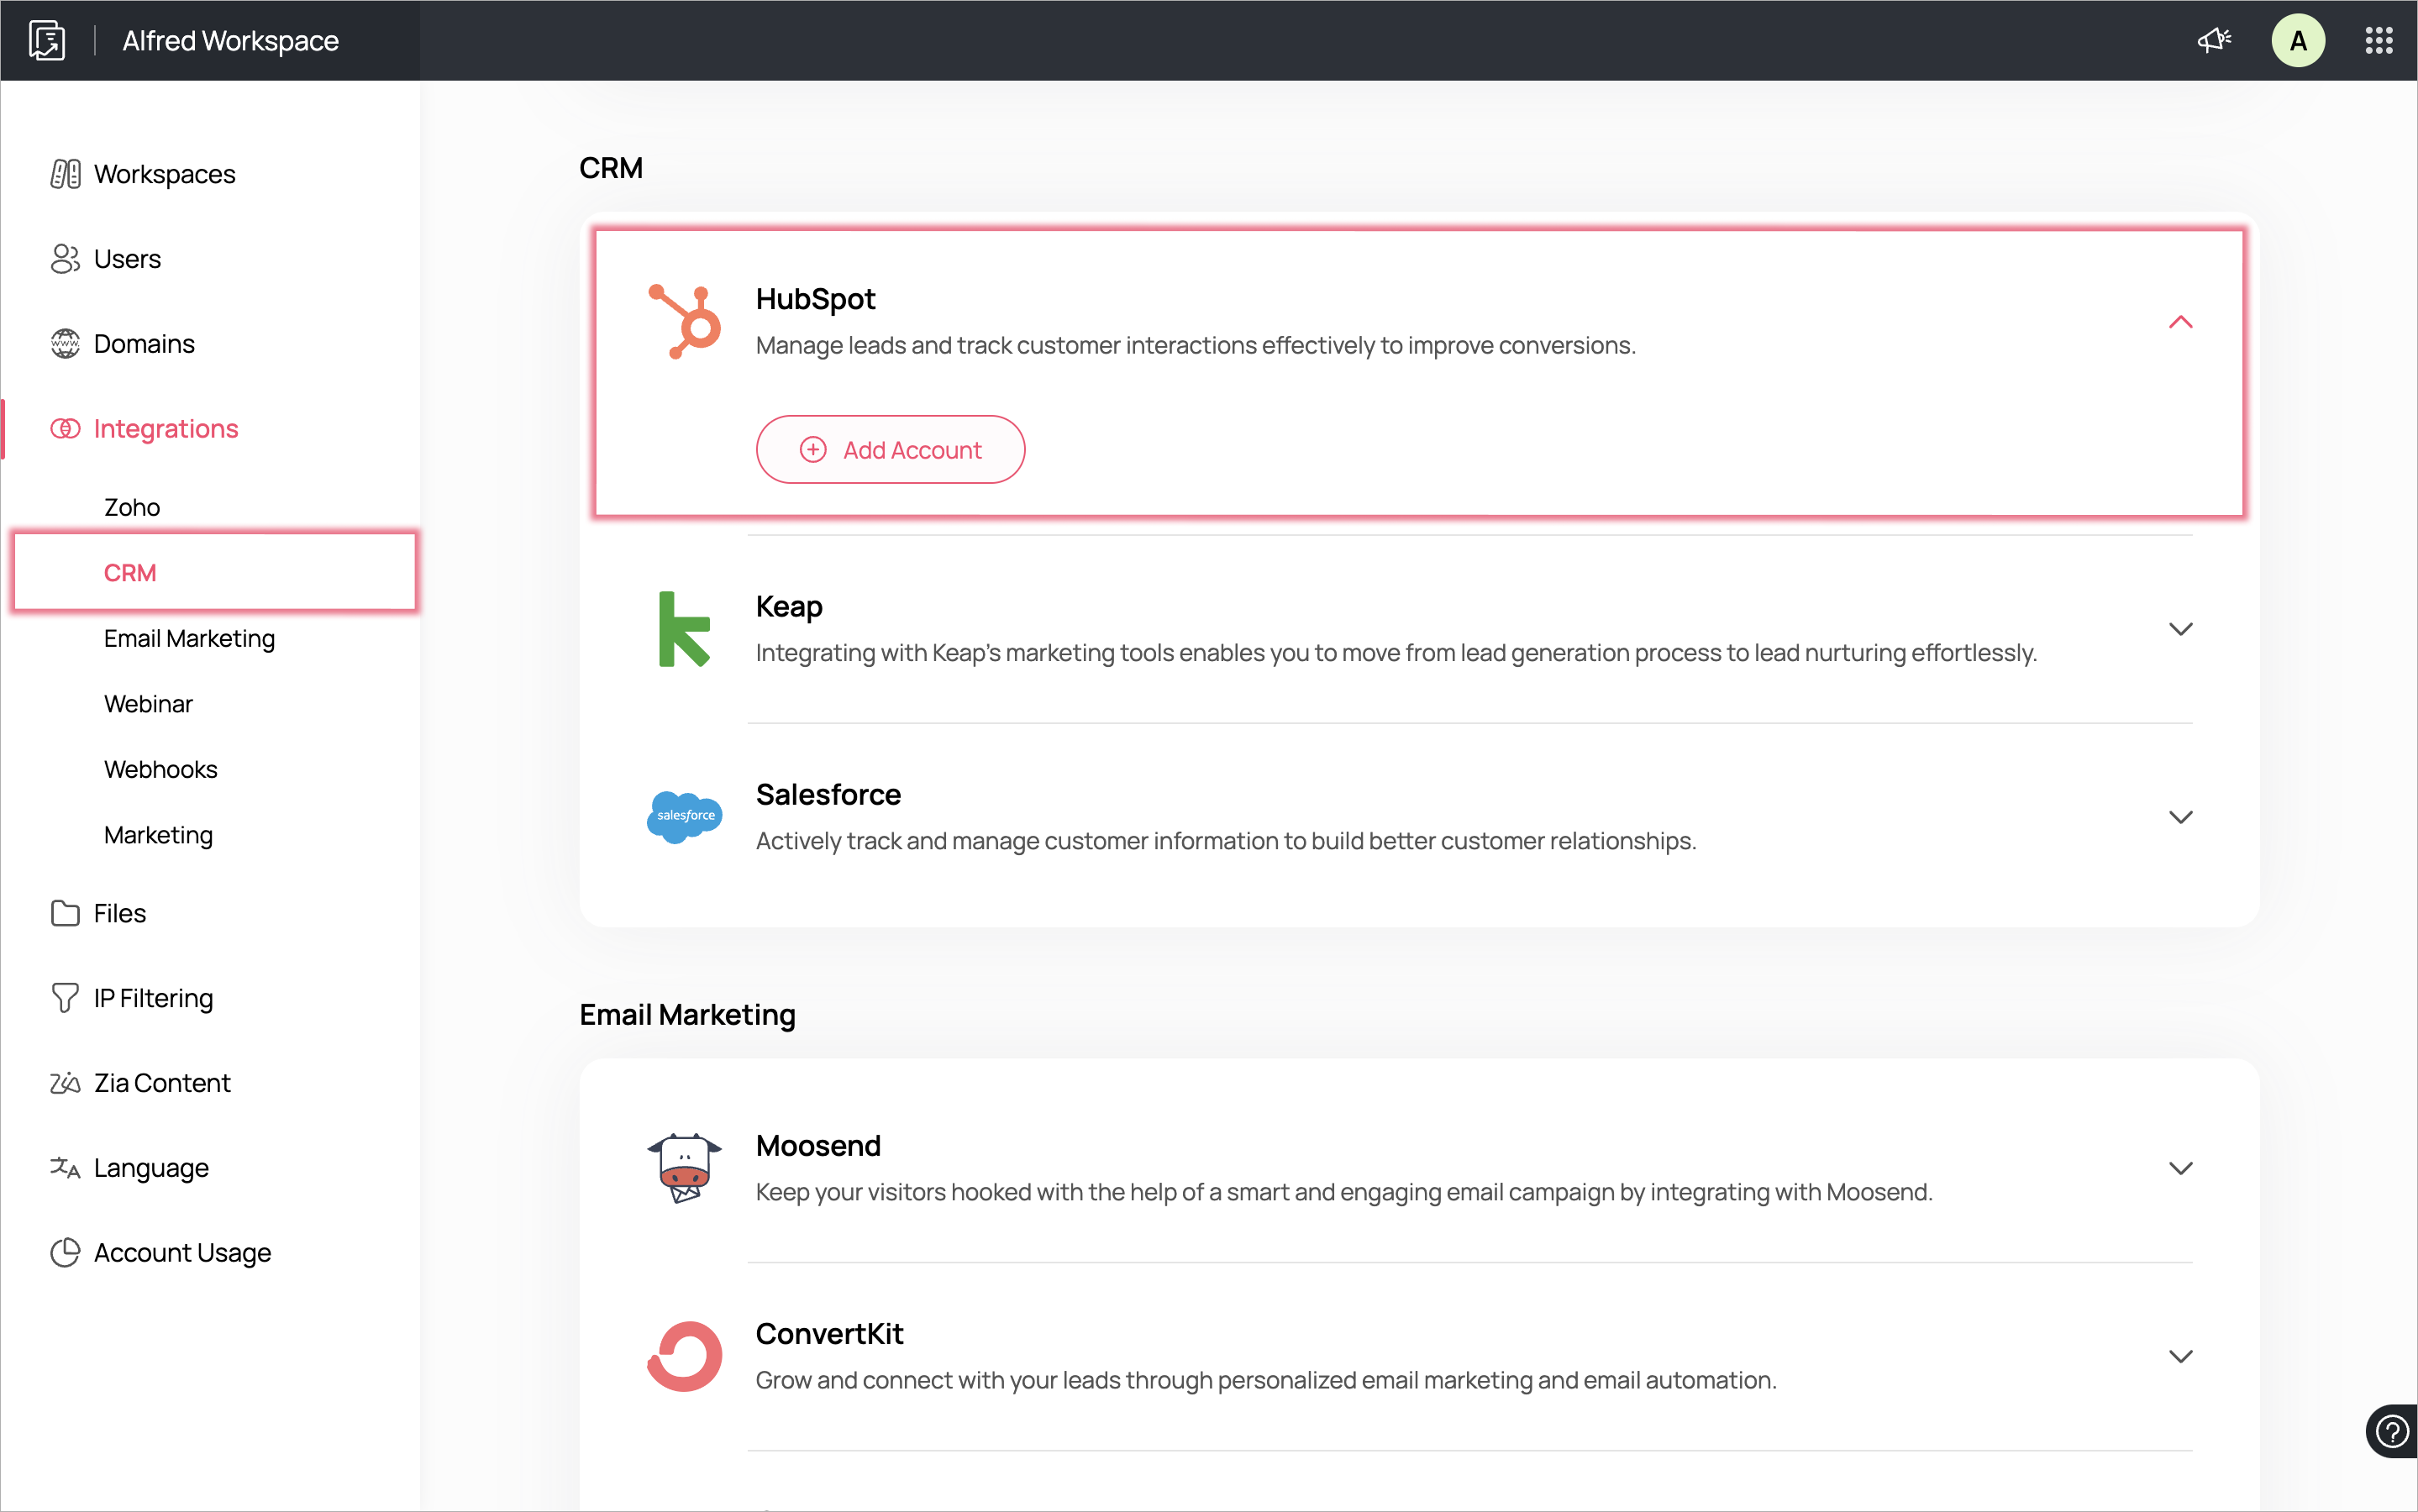Open the help question mark icon
2418x1512 pixels.
[2392, 1431]
